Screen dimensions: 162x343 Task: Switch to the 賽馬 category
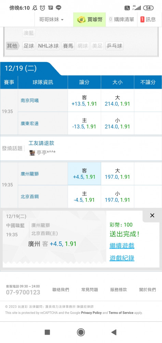click(68, 46)
